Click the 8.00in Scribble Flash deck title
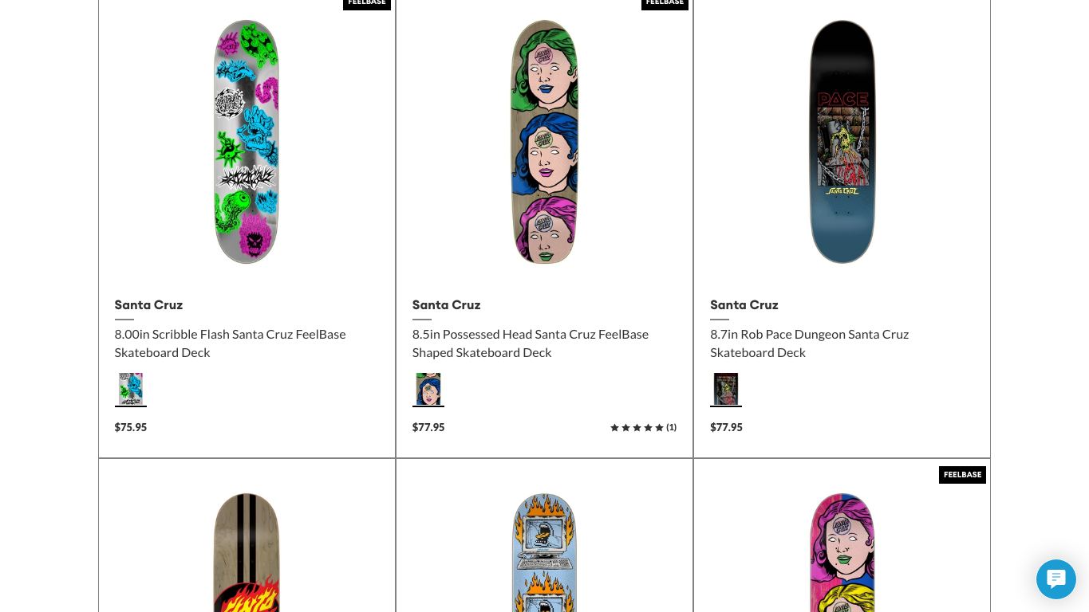 pyautogui.click(x=230, y=343)
